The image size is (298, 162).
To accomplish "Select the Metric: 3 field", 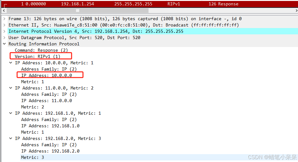I will [x=33, y=157].
